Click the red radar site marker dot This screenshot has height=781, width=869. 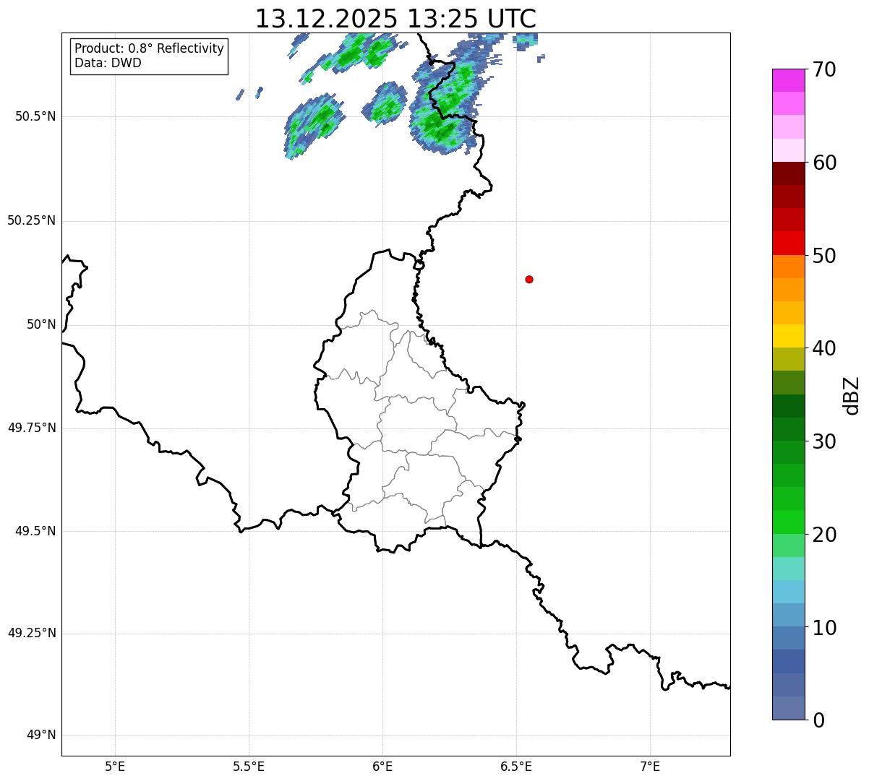click(x=529, y=279)
